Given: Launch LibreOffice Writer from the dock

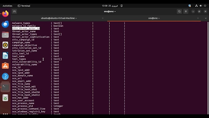Looking at the screenshot, I should (5, 55).
